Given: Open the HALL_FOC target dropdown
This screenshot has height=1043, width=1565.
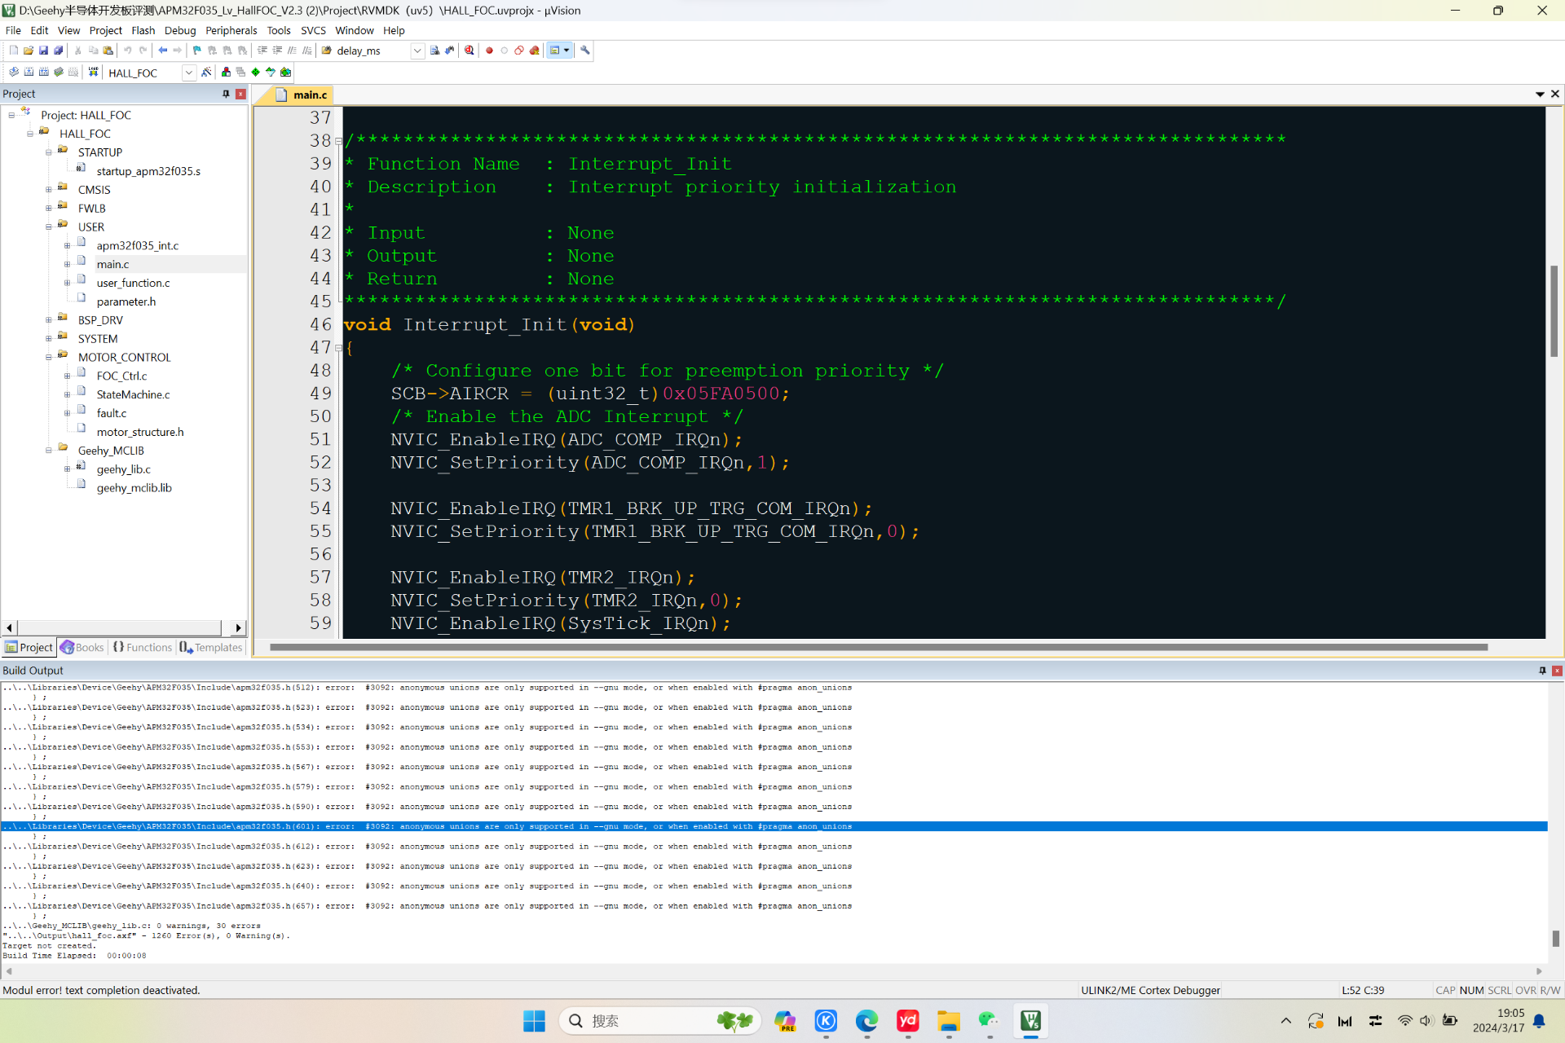Looking at the screenshot, I should (188, 73).
